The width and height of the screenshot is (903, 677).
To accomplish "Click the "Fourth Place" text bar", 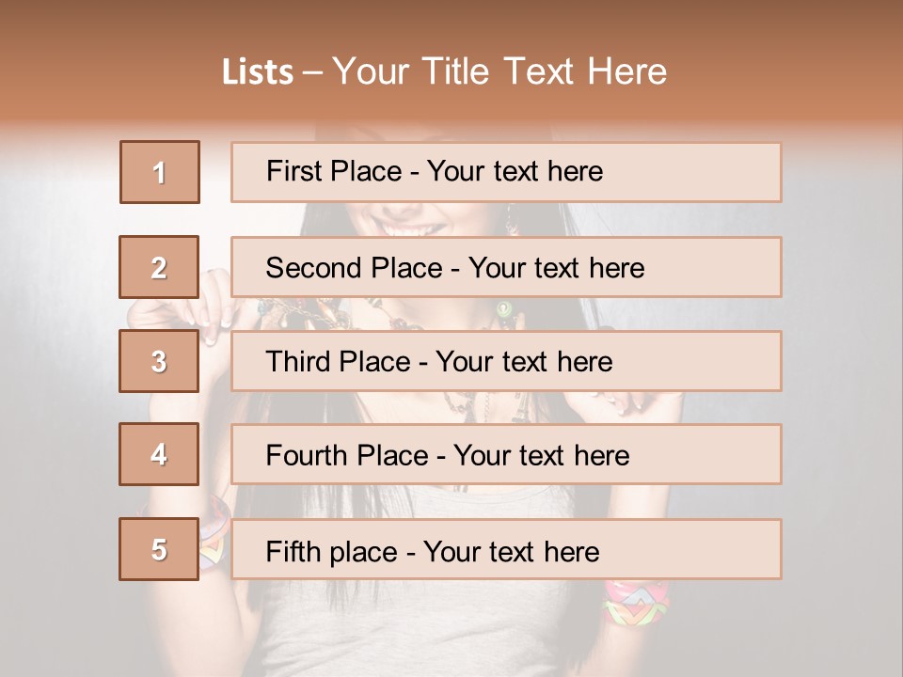I will 506,455.
